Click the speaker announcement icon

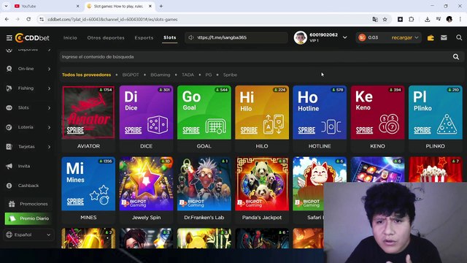click(x=191, y=37)
